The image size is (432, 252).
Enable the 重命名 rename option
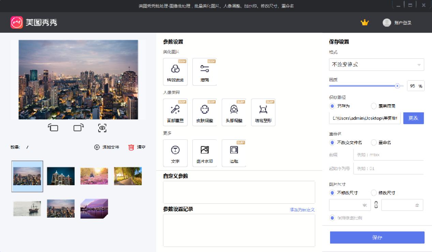tap(374, 142)
